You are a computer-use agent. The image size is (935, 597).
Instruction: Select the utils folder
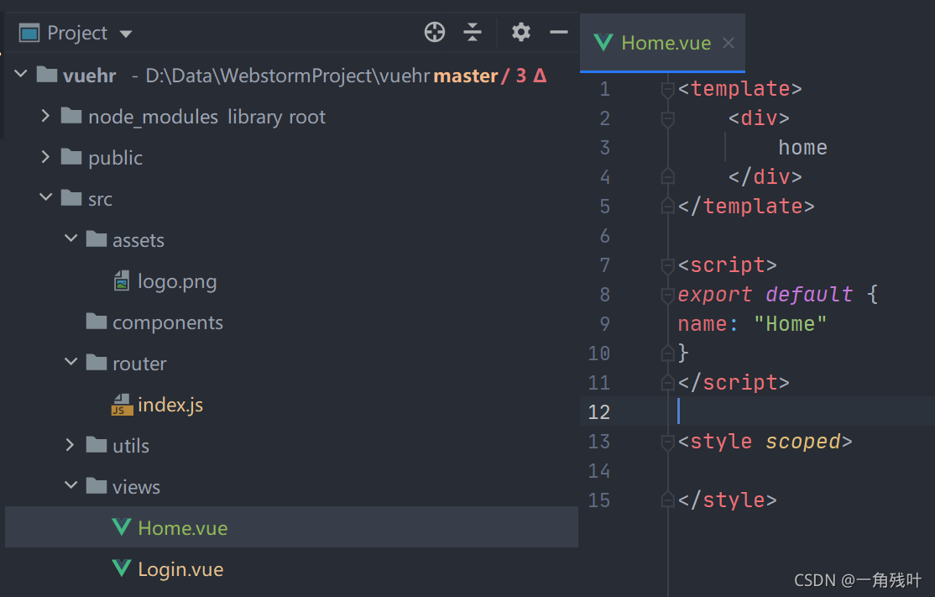pyautogui.click(x=131, y=446)
